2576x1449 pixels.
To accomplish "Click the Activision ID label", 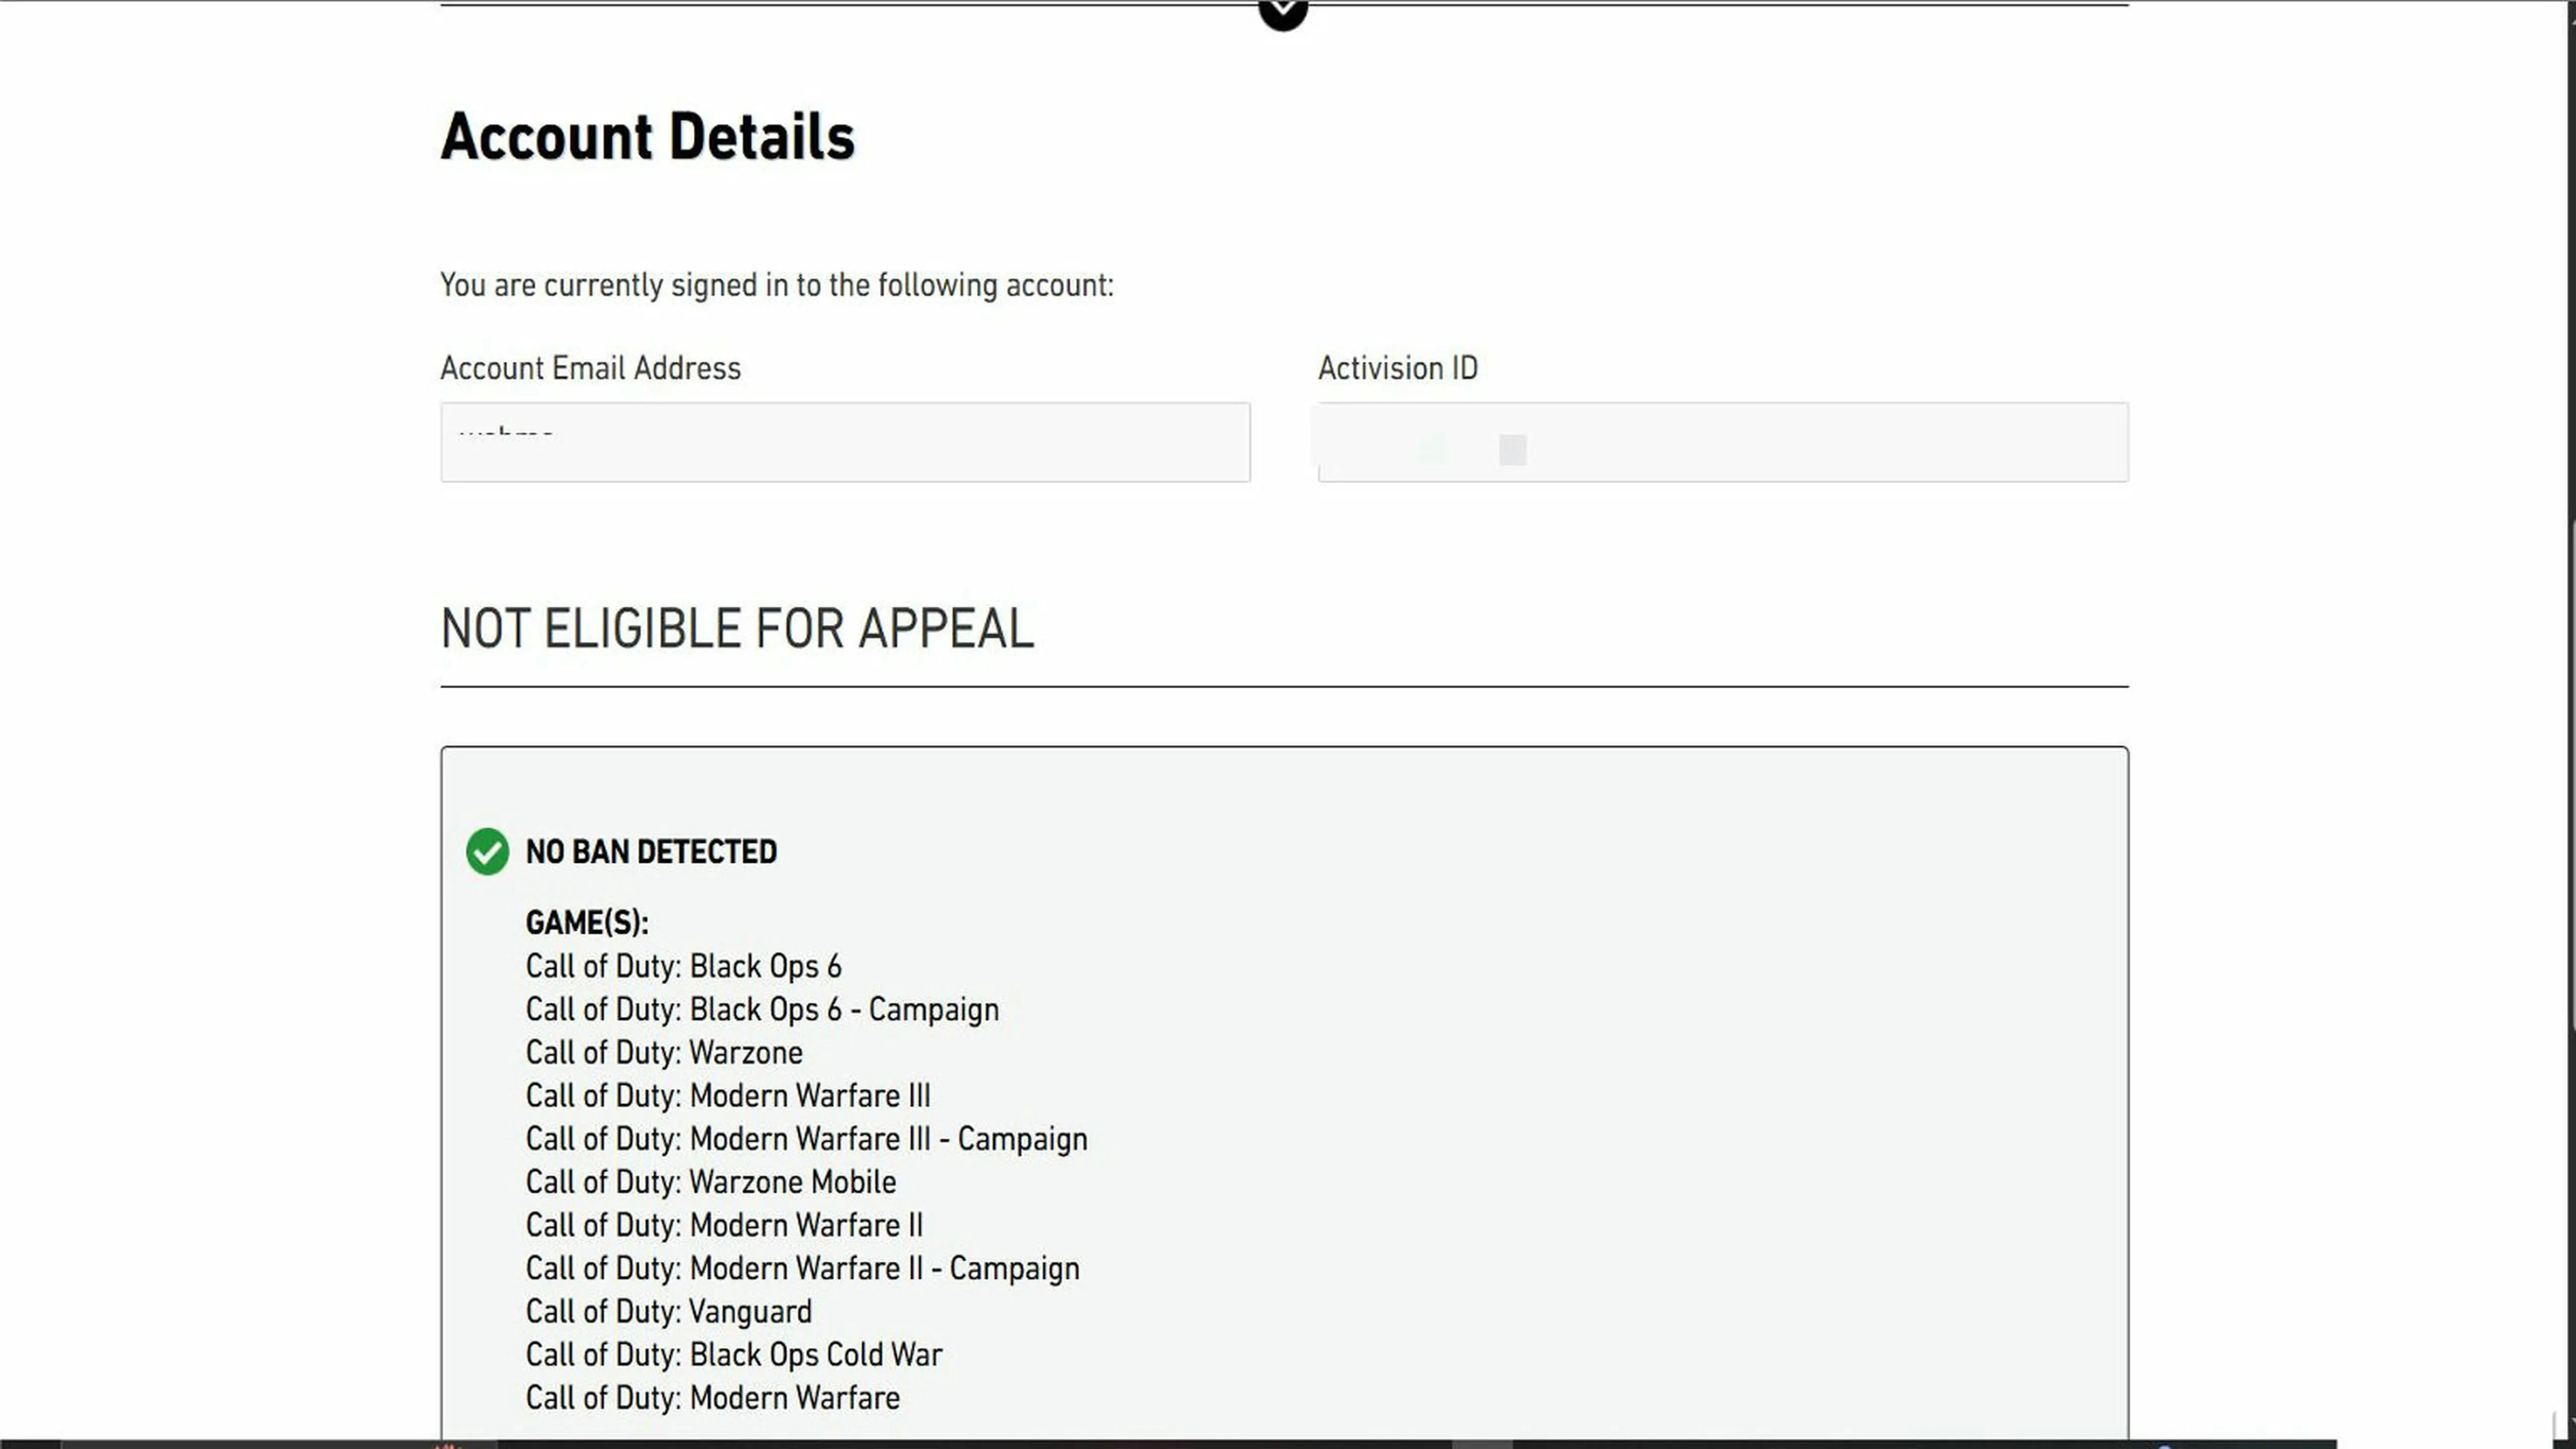I will (1397, 368).
